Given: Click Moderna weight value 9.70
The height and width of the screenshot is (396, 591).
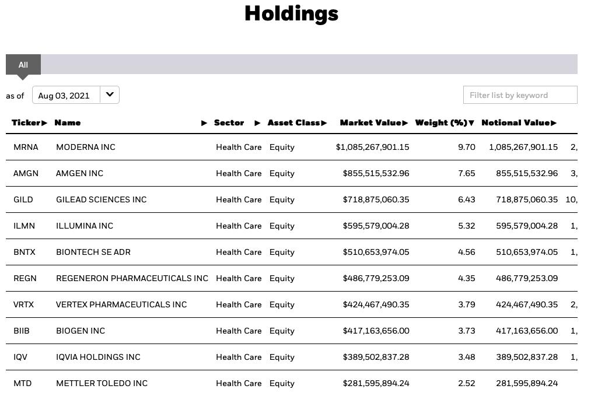Looking at the screenshot, I should click(467, 147).
